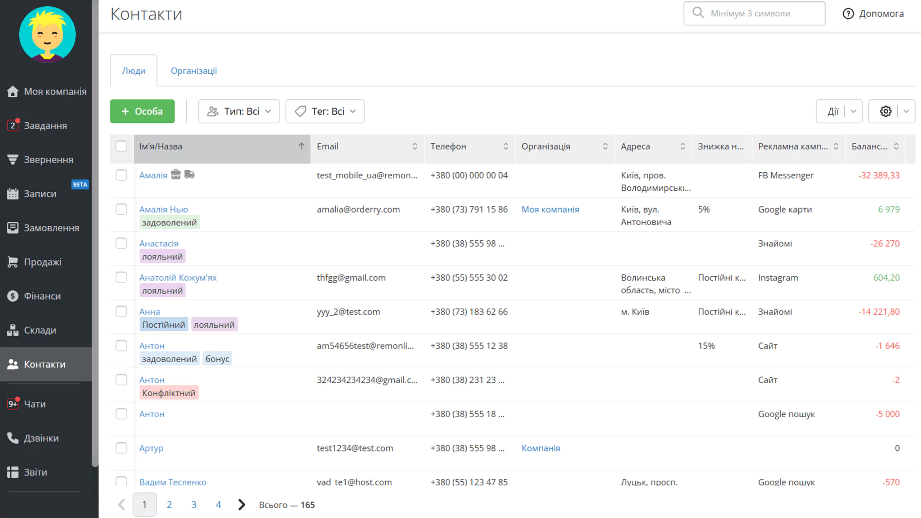Select checkbox for Анастасія row
The image size is (921, 518).
pos(121,243)
